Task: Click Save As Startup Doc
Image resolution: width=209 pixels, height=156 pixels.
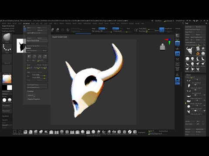Action: point(37,46)
